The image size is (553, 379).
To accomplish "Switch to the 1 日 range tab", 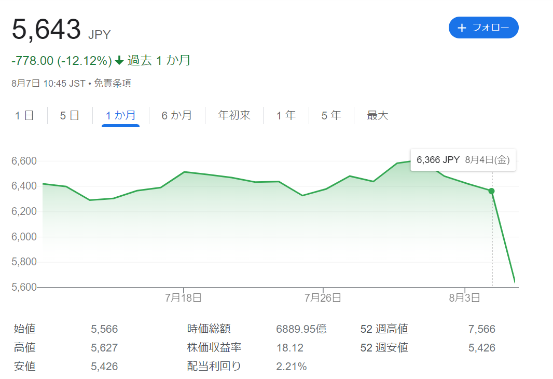I will pyautogui.click(x=24, y=115).
